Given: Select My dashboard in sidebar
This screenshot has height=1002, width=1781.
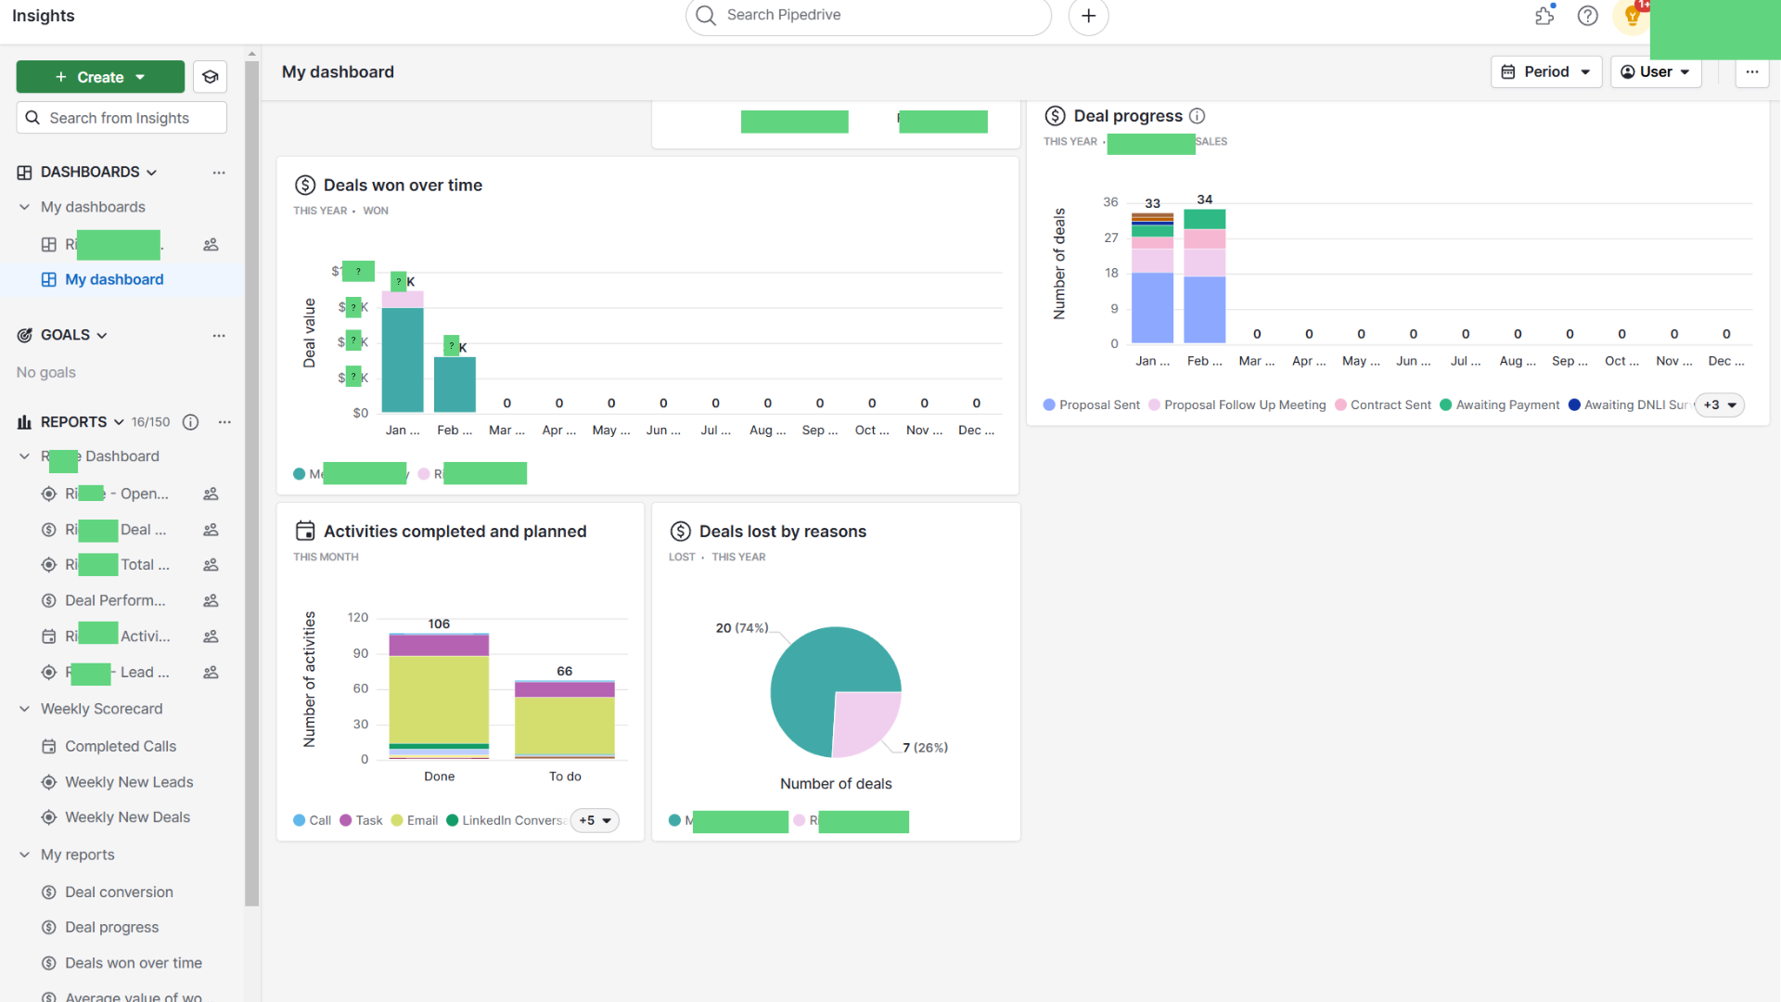Looking at the screenshot, I should point(114,279).
